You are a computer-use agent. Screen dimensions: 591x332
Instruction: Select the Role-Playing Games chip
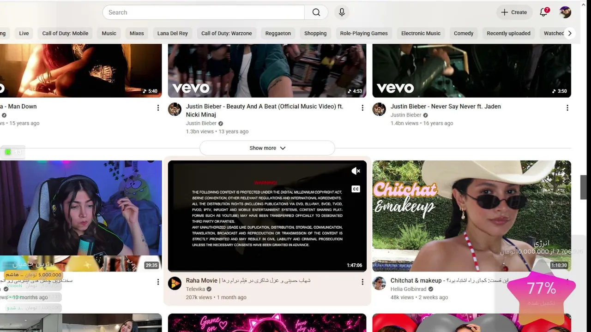coord(364,33)
